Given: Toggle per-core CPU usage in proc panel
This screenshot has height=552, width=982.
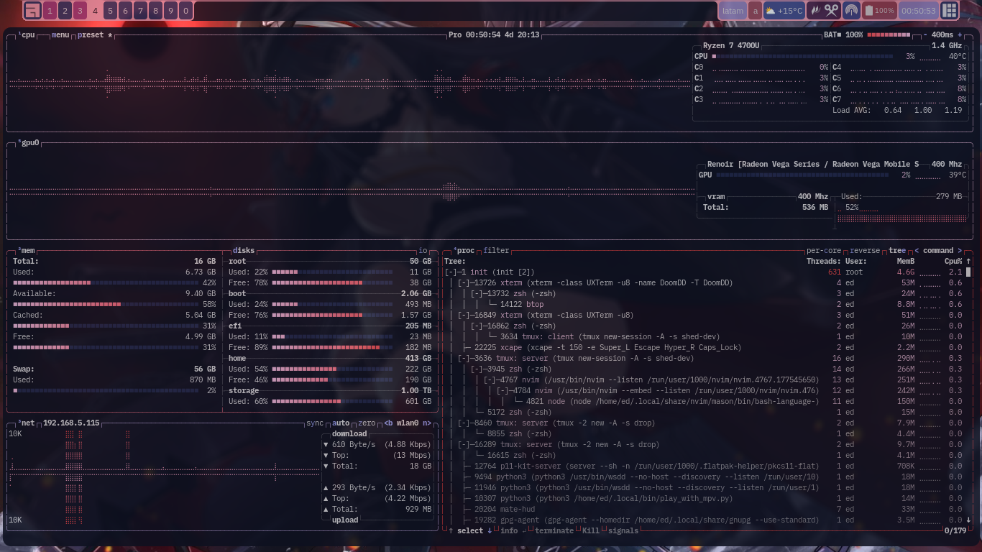Looking at the screenshot, I should [x=823, y=251].
